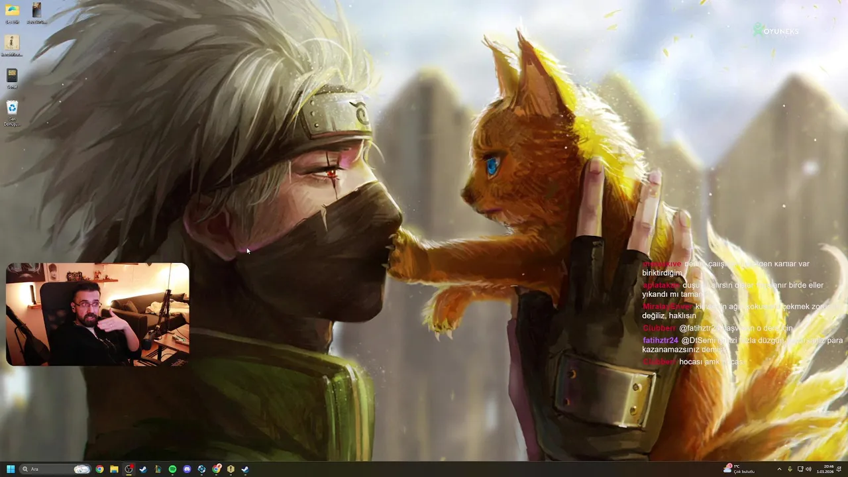Open the Chrome icon with the red badge
This screenshot has width=848, height=477.
tap(217, 469)
